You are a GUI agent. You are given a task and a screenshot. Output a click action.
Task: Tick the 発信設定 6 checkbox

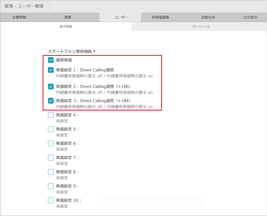pos(51,143)
